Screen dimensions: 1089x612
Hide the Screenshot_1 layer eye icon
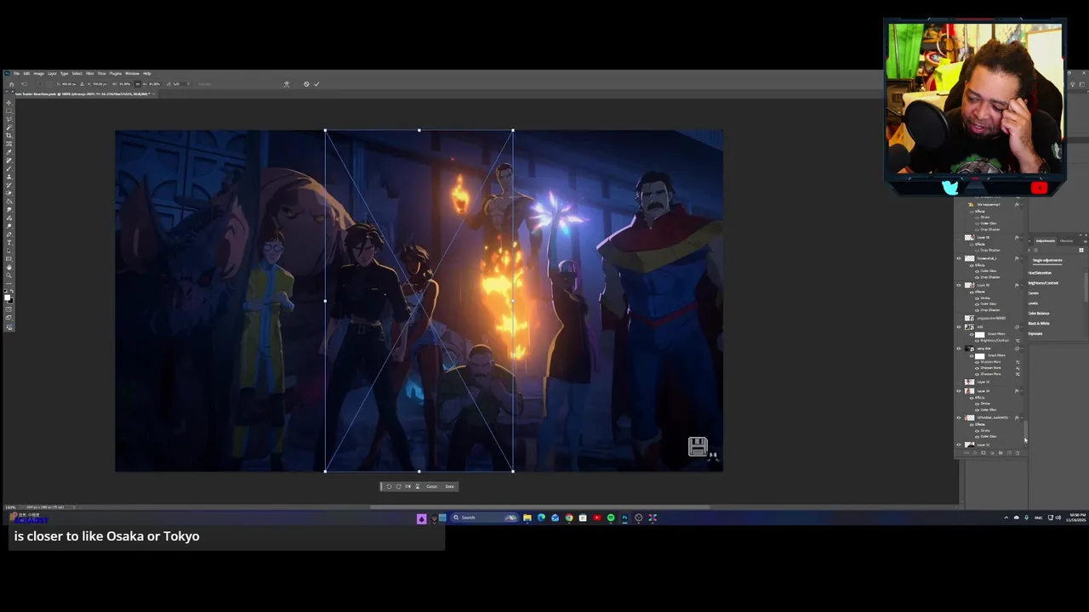click(x=958, y=258)
